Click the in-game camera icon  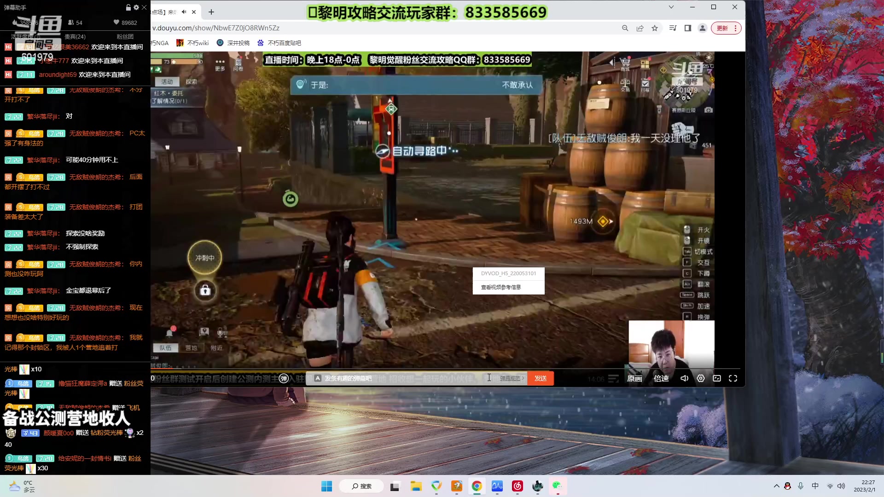(709, 110)
